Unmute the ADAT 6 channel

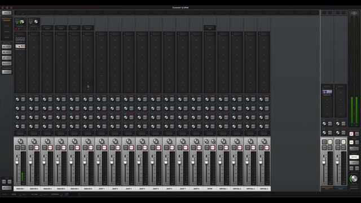pyautogui.click(x=172, y=148)
